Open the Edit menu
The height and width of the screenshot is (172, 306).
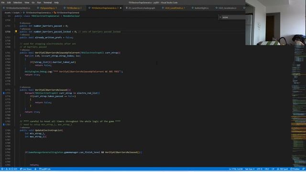pyautogui.click(x=9, y=2)
